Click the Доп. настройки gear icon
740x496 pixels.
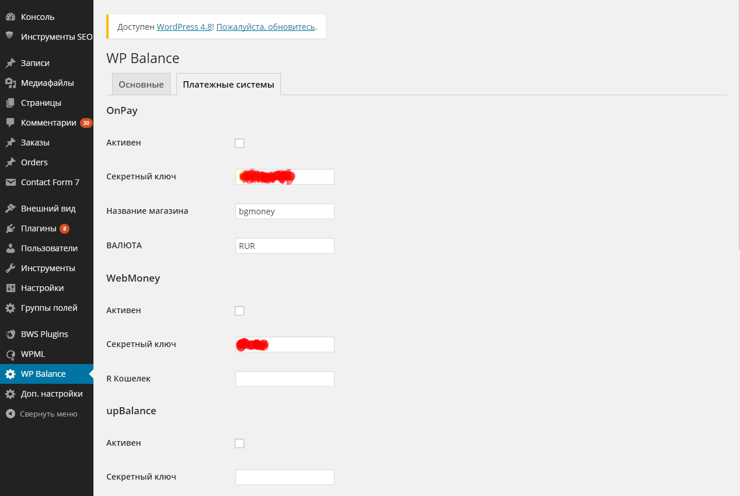point(10,394)
